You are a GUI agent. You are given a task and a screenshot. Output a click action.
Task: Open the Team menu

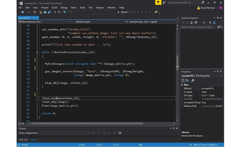click(x=74, y=8)
